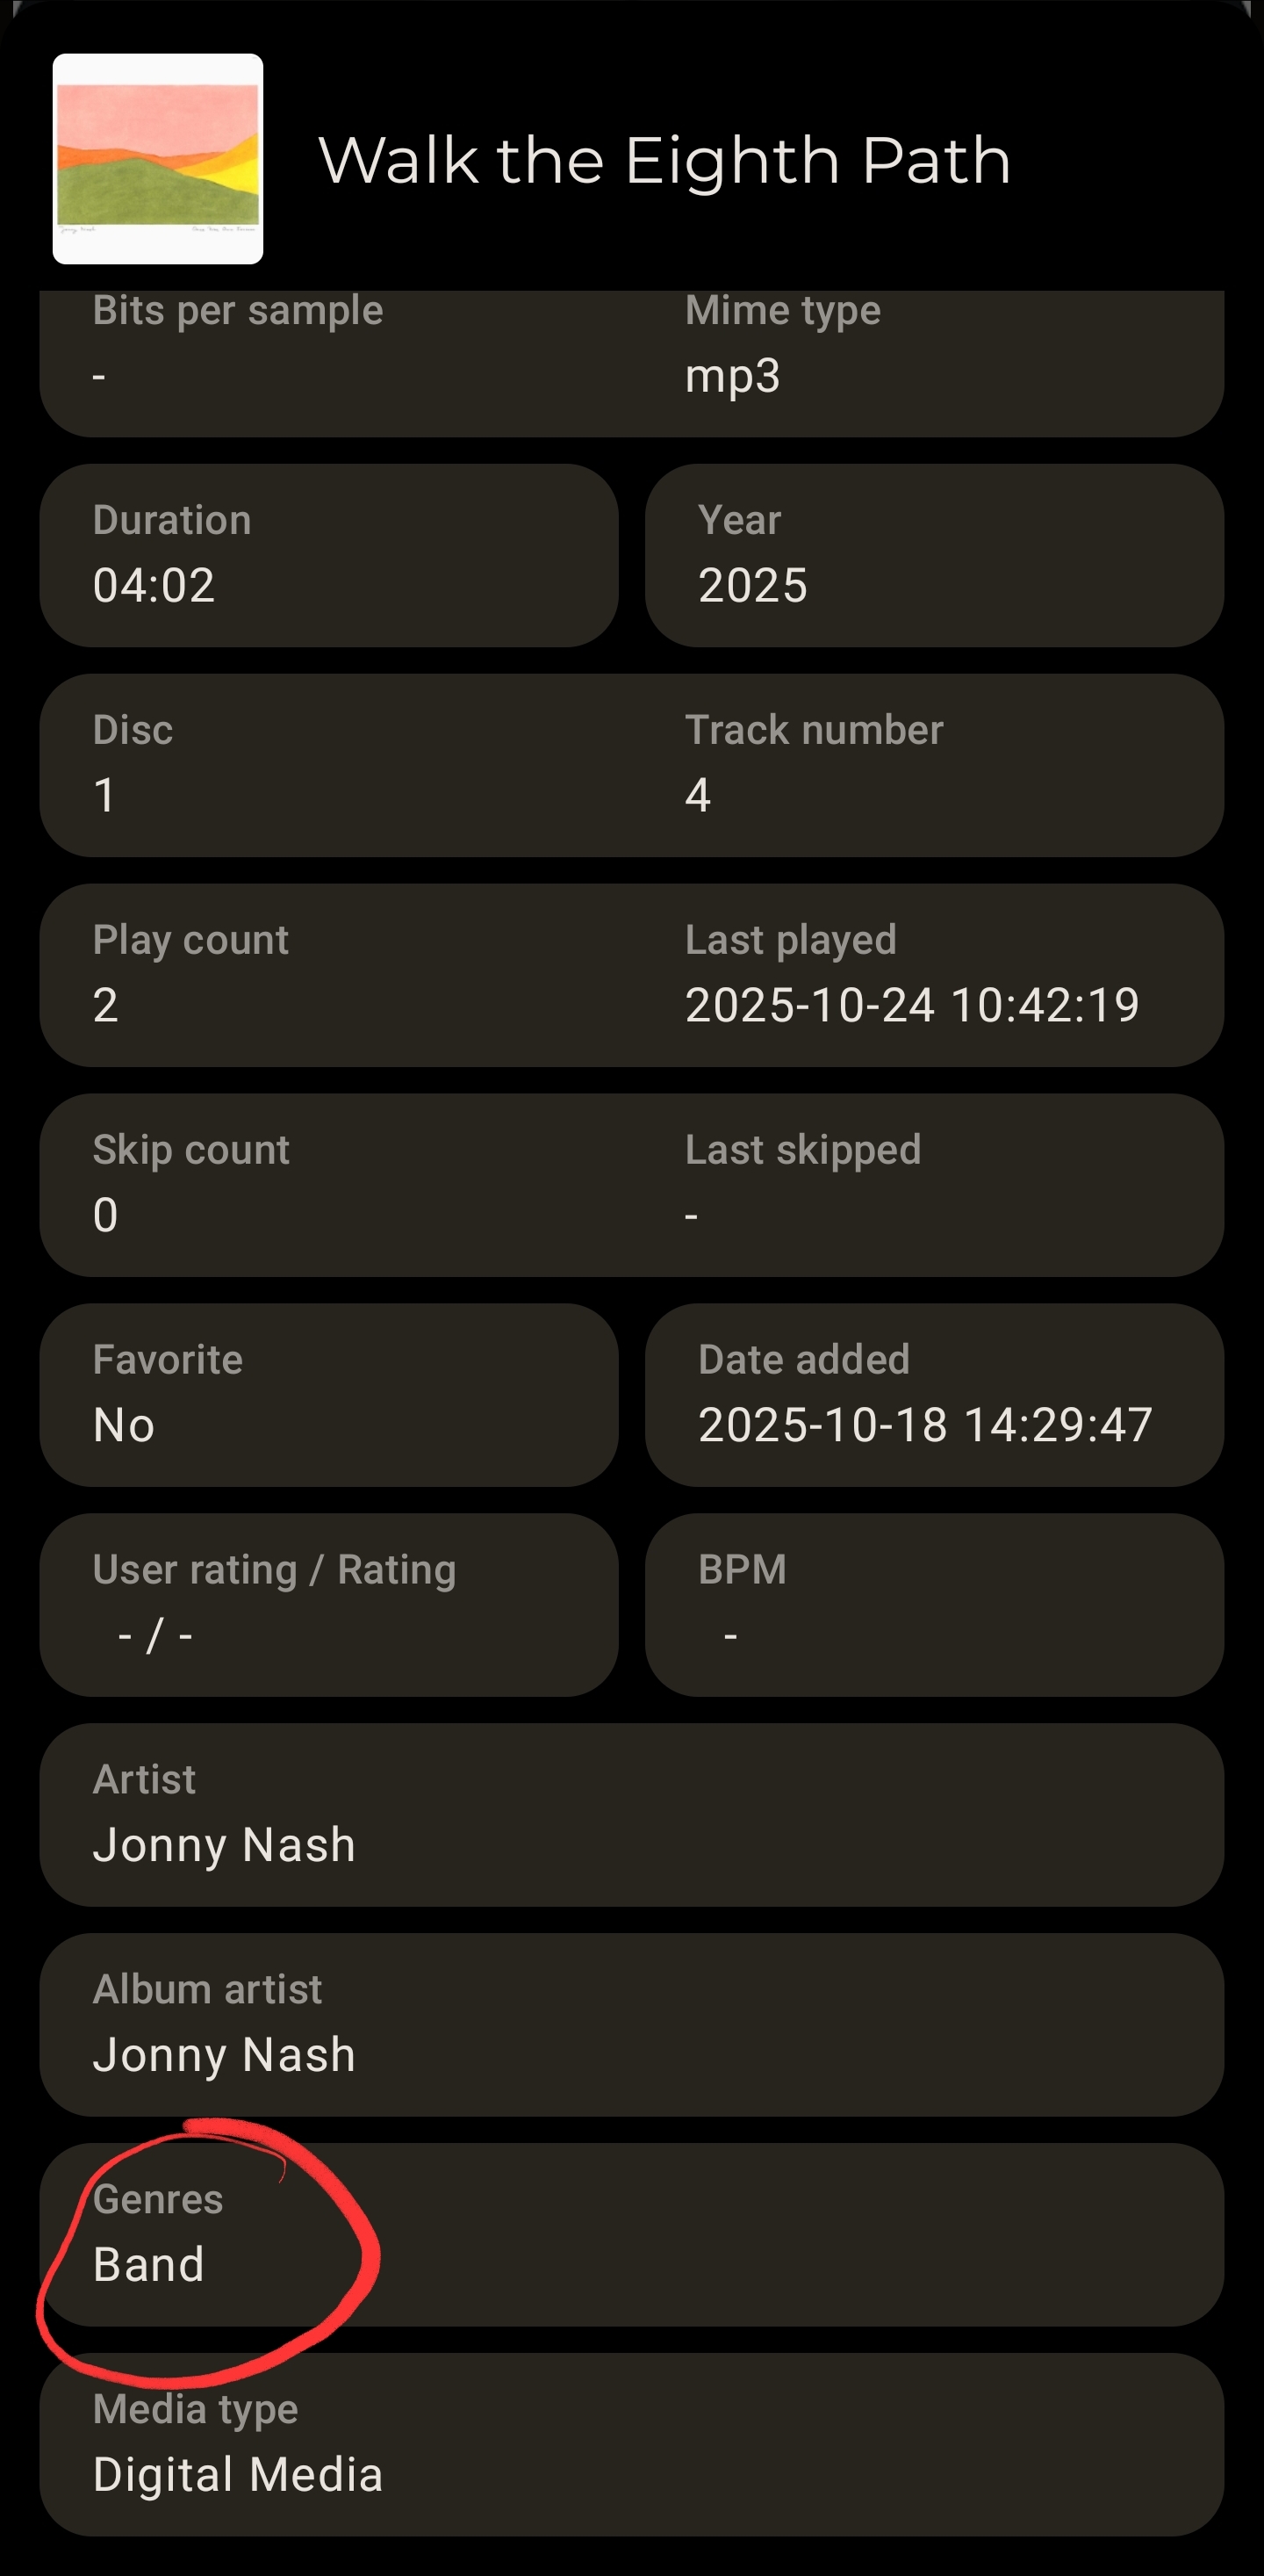Tap the Disc number value

click(104, 795)
